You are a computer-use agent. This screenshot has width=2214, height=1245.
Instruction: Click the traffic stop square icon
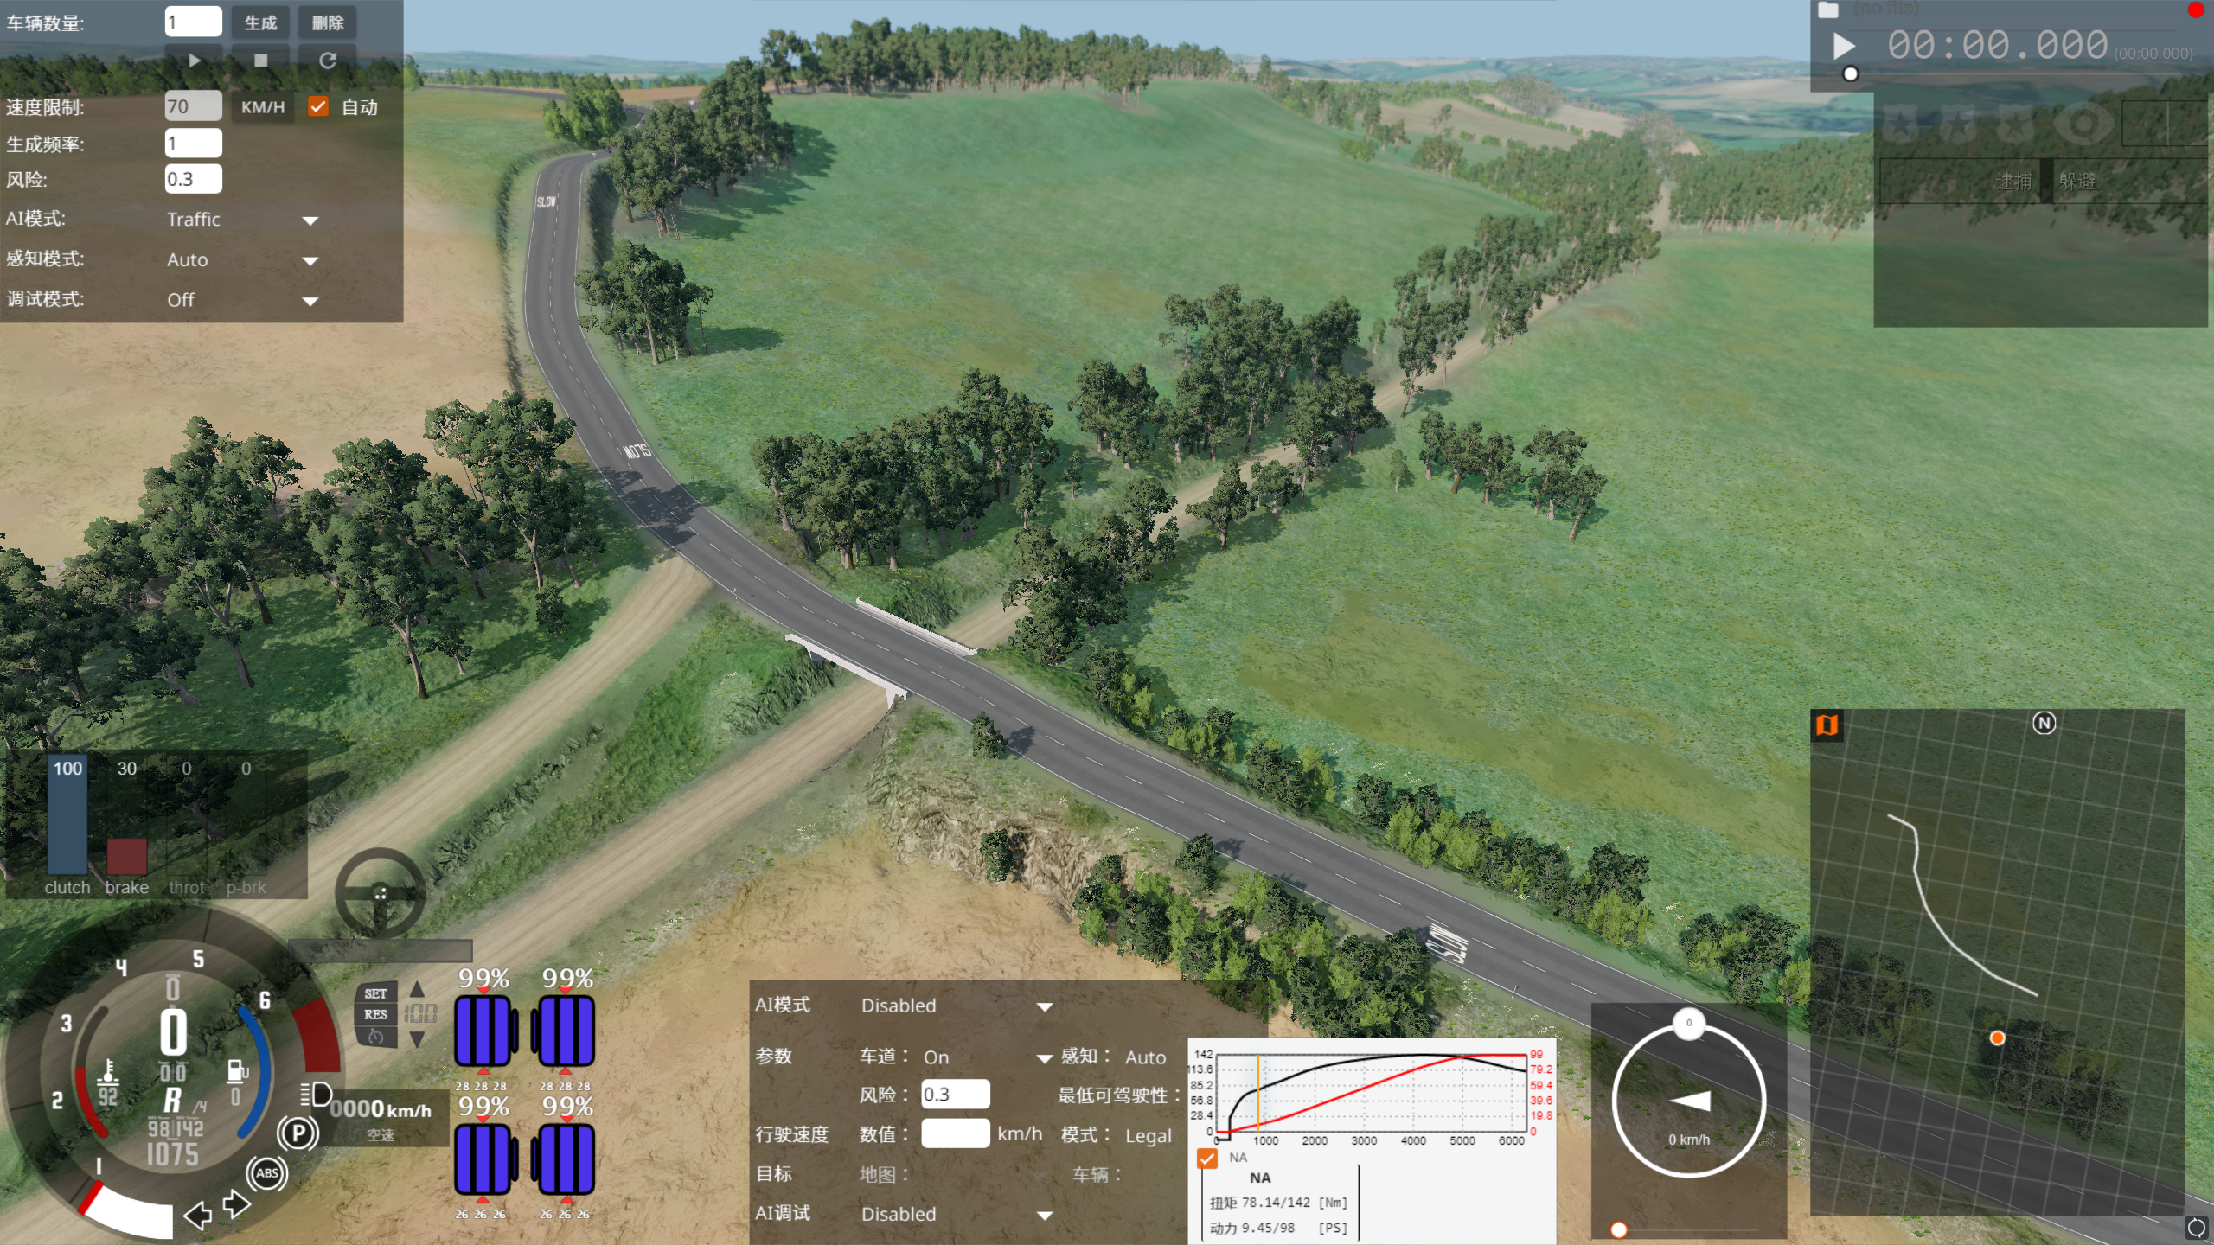pyautogui.click(x=260, y=61)
